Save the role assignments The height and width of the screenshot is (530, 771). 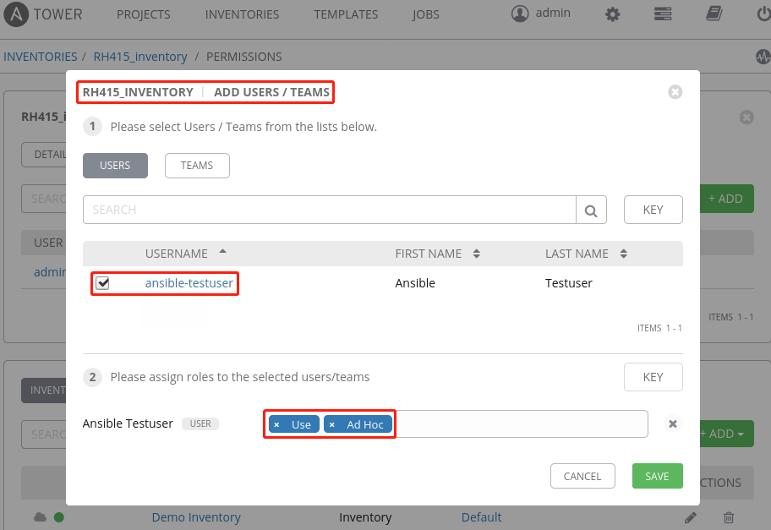[657, 476]
